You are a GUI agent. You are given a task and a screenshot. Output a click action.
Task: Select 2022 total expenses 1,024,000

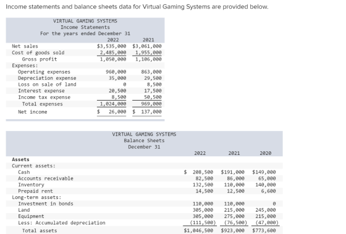[x=113, y=104]
